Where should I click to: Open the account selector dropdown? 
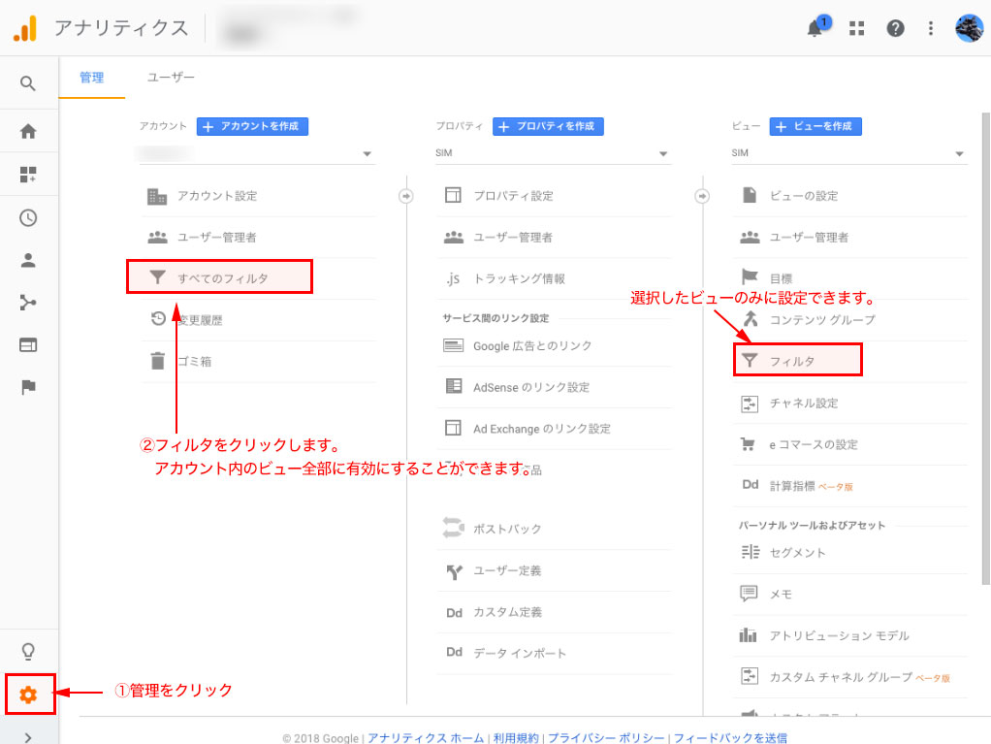click(257, 153)
